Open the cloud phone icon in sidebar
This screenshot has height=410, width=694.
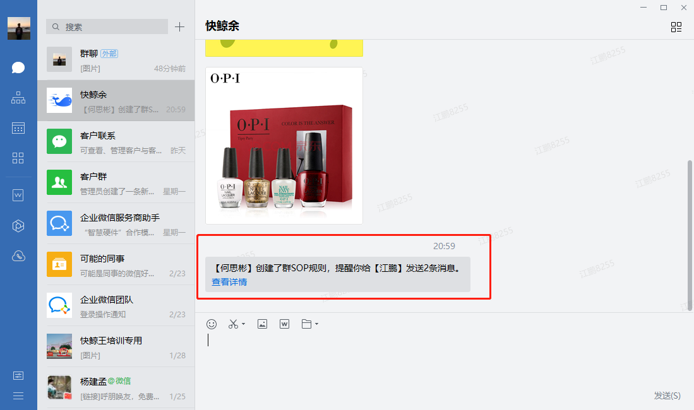(x=18, y=256)
